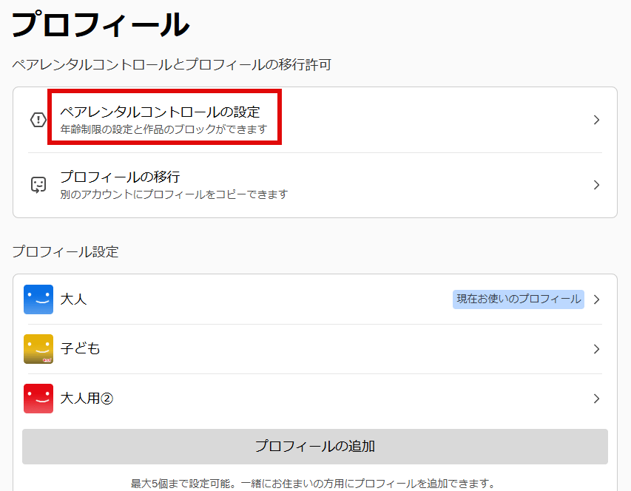The image size is (631, 491).
Task: Click the 別のアカウントにプロフィールをコピー description
Action: 174,194
